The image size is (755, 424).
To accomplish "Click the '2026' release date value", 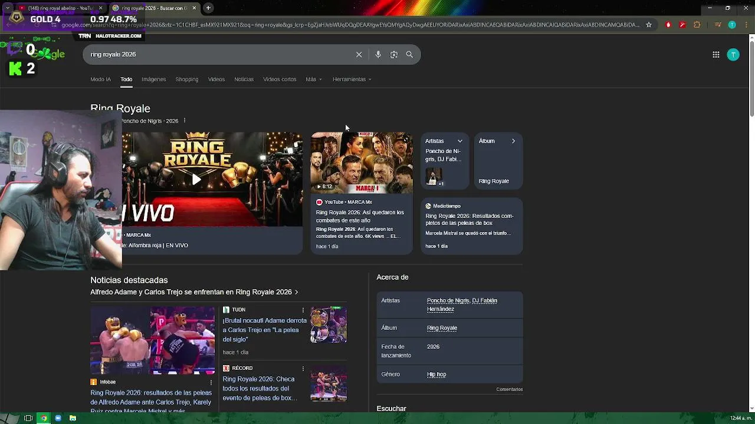I will click(433, 347).
